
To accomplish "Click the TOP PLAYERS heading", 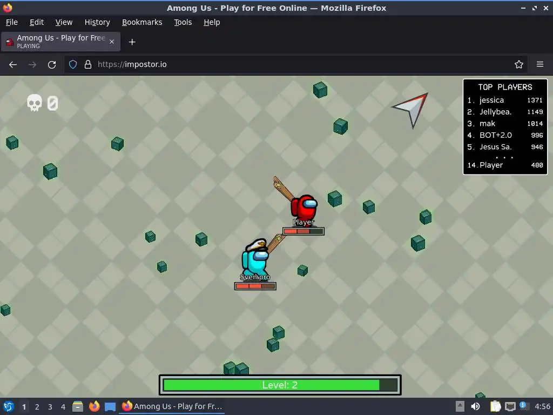I will click(x=505, y=87).
